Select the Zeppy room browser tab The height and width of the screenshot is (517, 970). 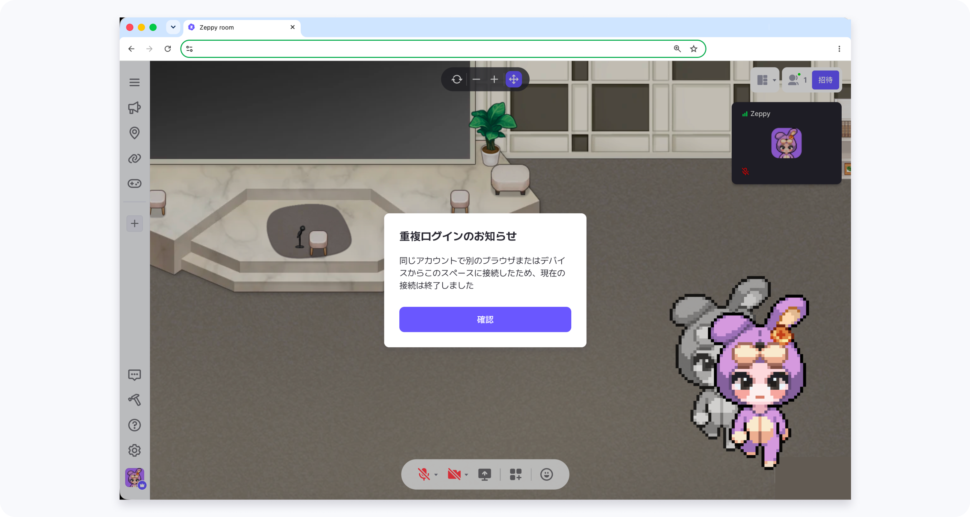242,27
